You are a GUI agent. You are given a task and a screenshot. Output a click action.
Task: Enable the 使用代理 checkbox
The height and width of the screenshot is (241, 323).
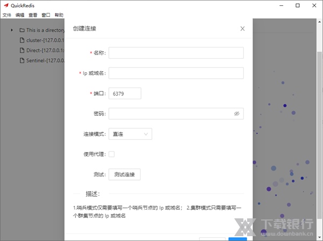(111, 154)
